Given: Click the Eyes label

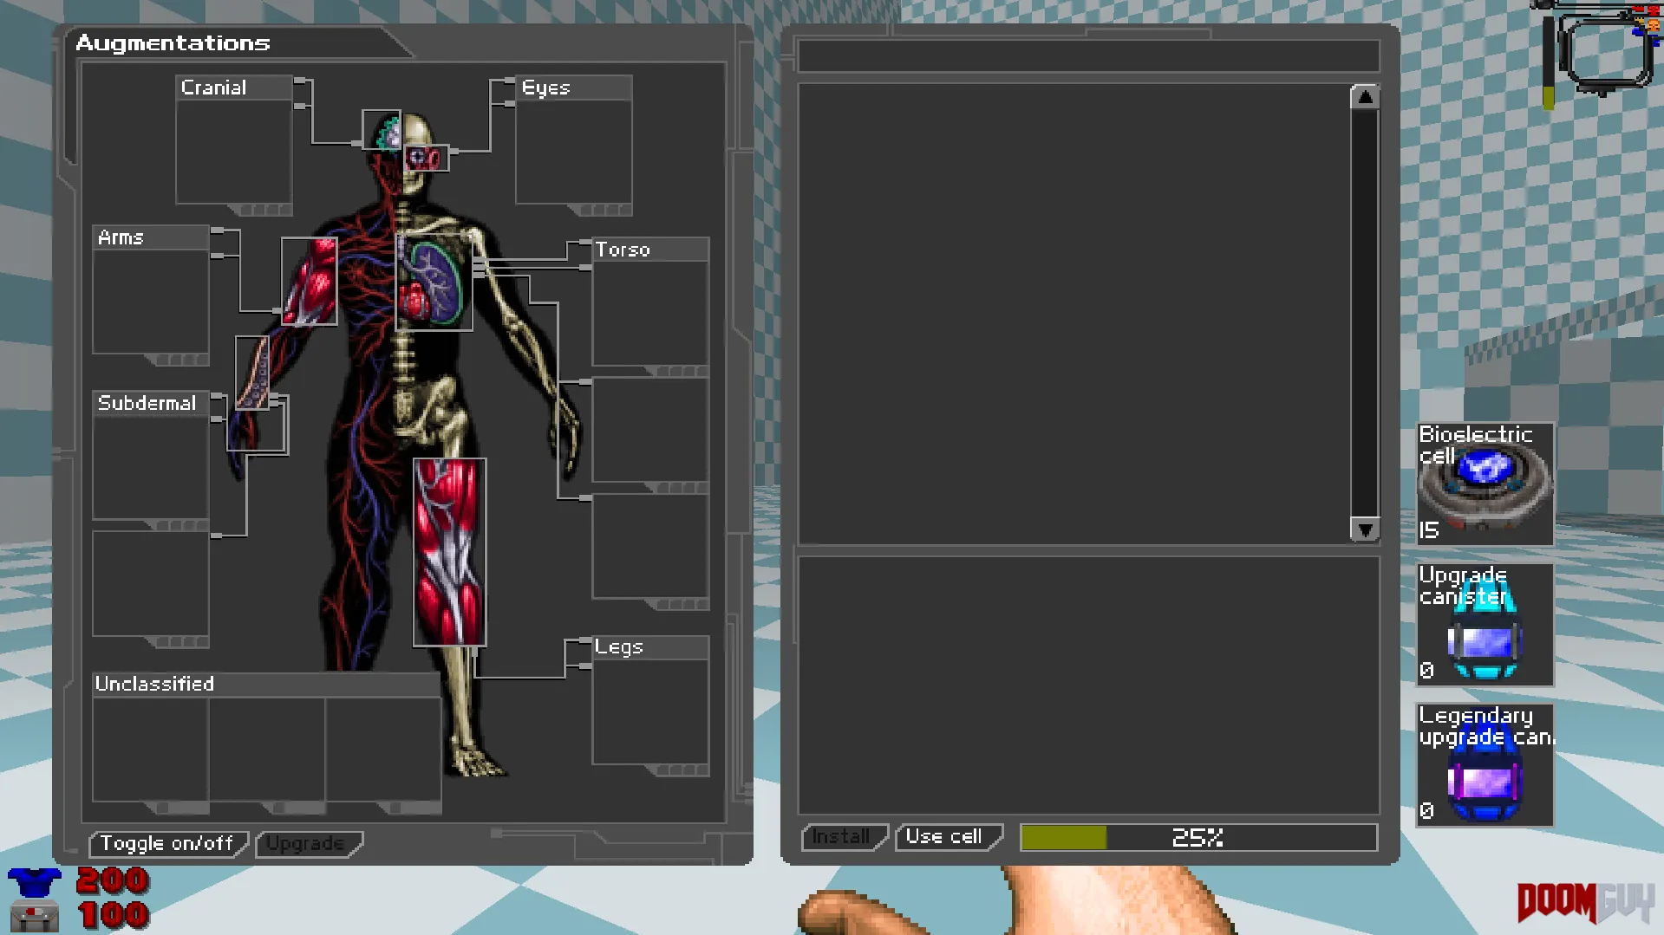Looking at the screenshot, I should pos(545,88).
